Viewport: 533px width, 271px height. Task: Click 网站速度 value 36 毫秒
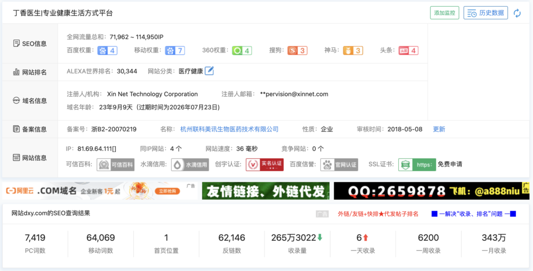pyautogui.click(x=247, y=149)
